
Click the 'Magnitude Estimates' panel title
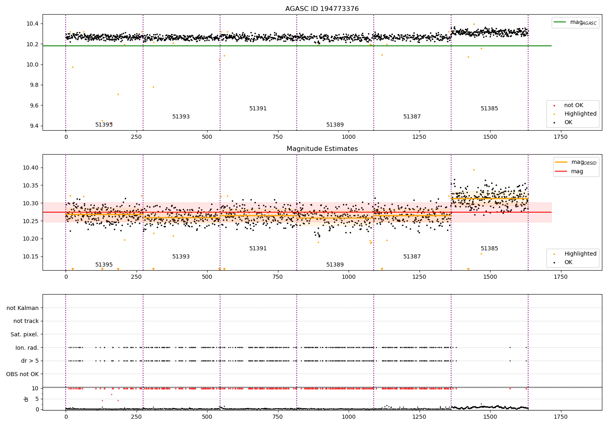coord(322,149)
